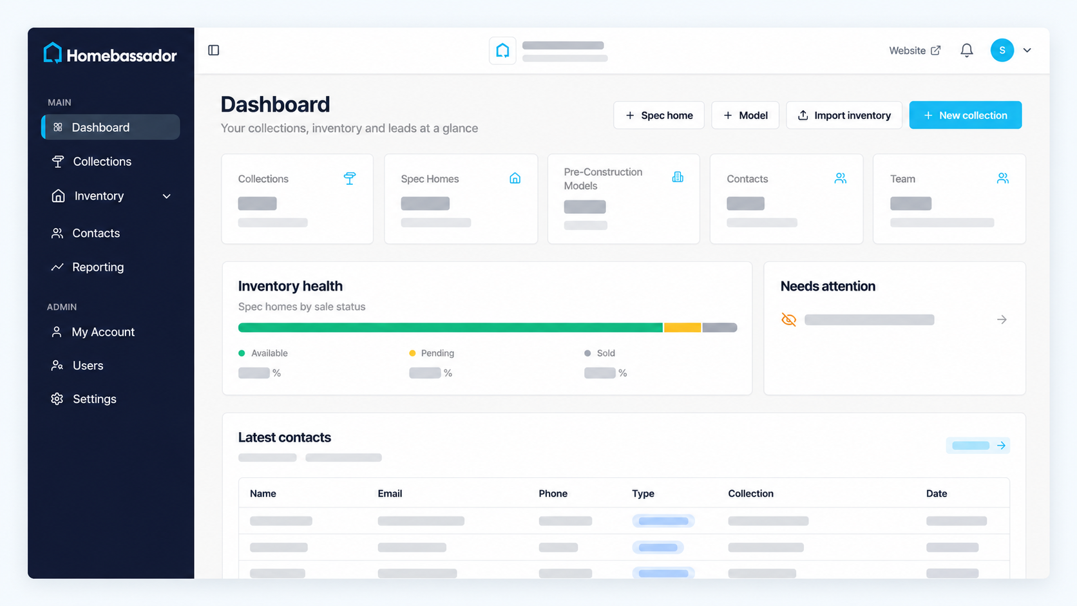This screenshot has width=1077, height=606.
Task: Click the Pending legend label
Action: tap(437, 353)
